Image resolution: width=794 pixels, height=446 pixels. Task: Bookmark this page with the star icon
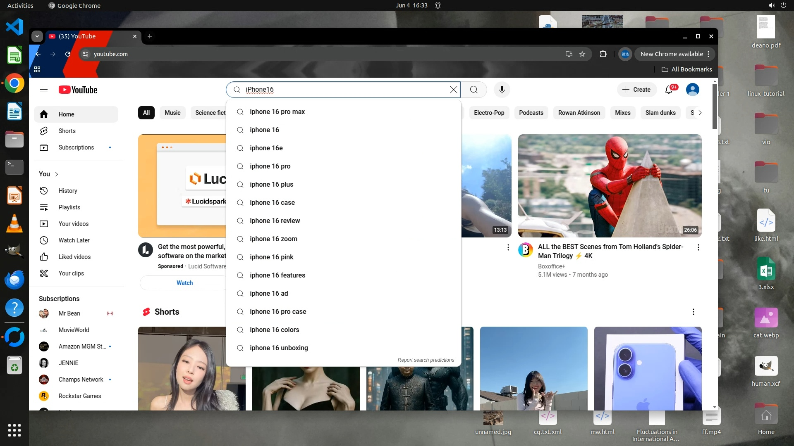(582, 54)
